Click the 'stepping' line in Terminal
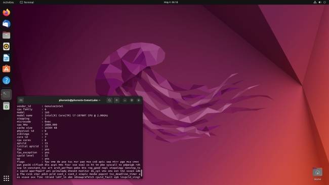Viewport: 329px width, 185px height. point(31,119)
